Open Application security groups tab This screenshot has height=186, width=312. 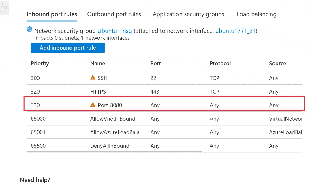[188, 14]
